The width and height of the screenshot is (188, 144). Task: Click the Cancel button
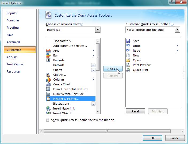click(x=175, y=138)
